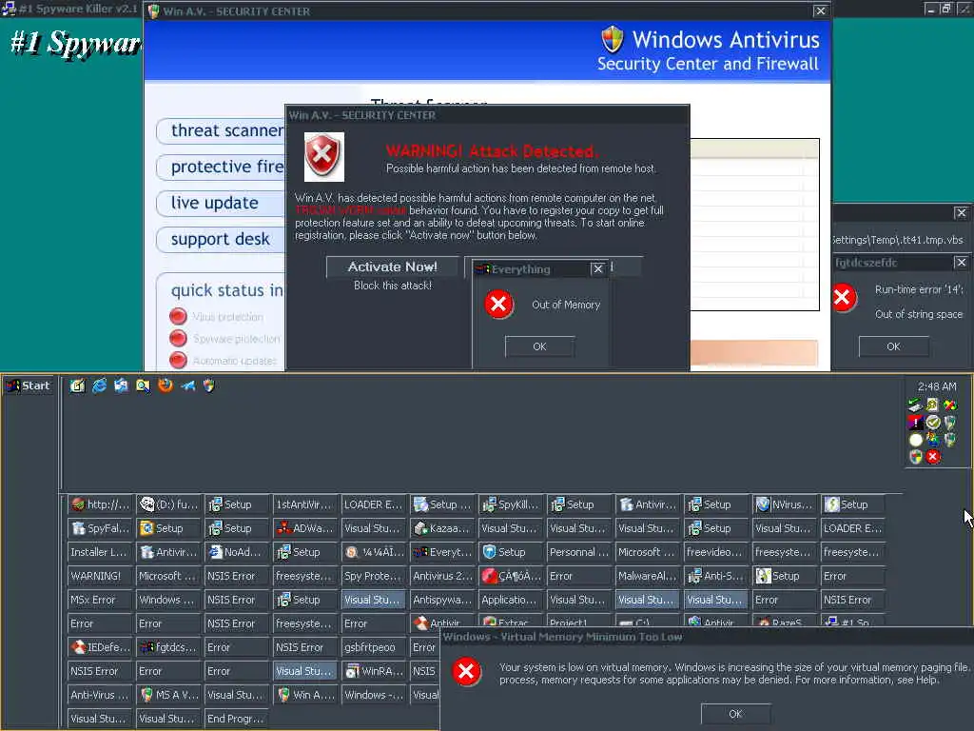This screenshot has width=974, height=731.
Task: Select the MalwareAl... taskbar button
Action: pyautogui.click(x=647, y=576)
